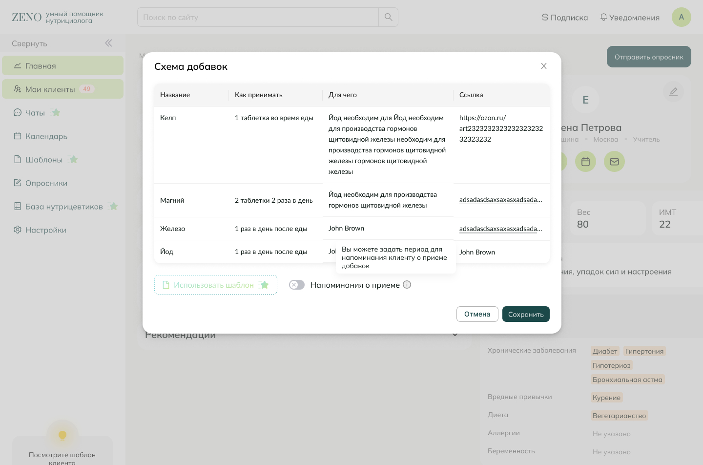703x465 pixels.
Task: Click the Вегетарианство tag
Action: (620, 416)
